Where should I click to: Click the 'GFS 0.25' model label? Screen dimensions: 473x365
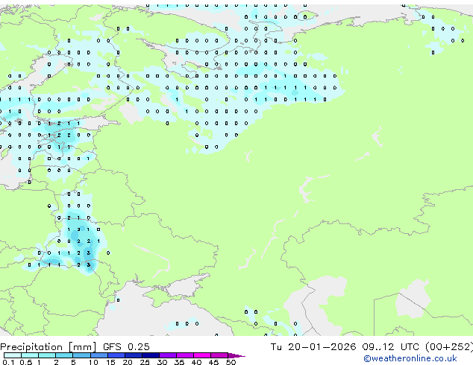pos(126,347)
